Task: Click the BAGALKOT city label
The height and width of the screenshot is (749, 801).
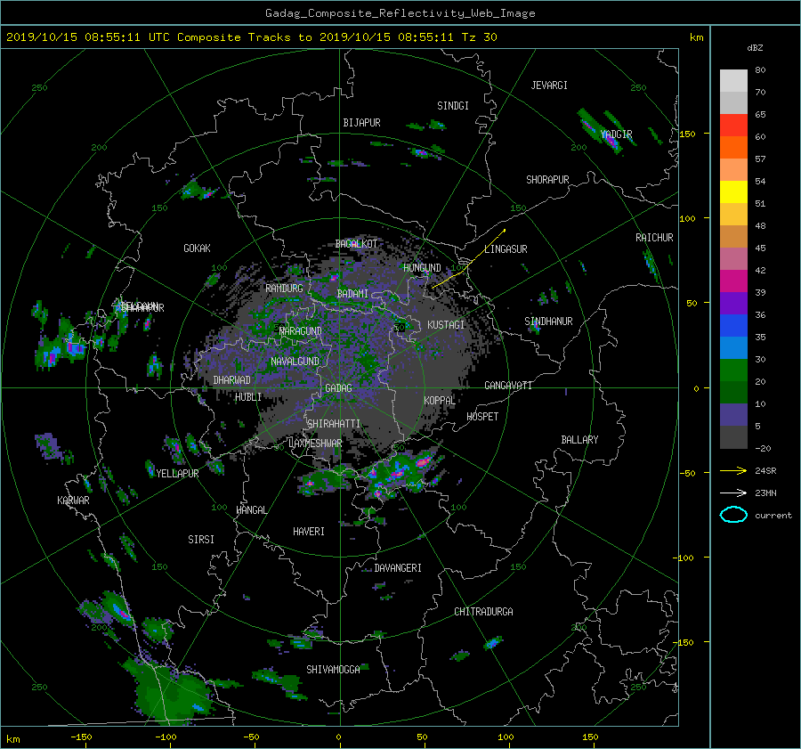Action: [356, 244]
